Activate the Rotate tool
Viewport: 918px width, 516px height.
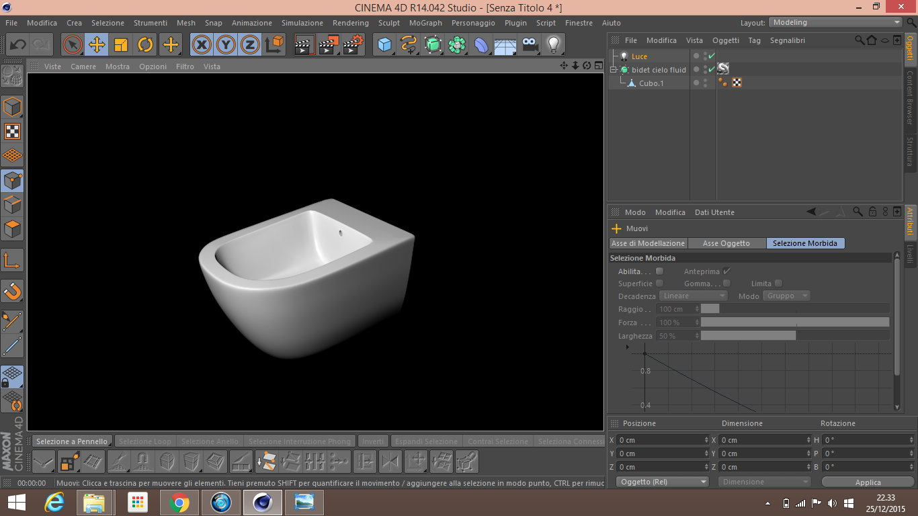tap(145, 45)
